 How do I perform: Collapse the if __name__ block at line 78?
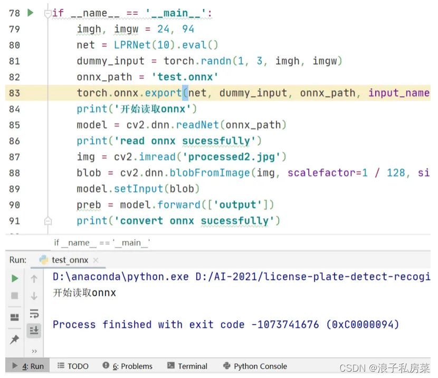pos(48,13)
